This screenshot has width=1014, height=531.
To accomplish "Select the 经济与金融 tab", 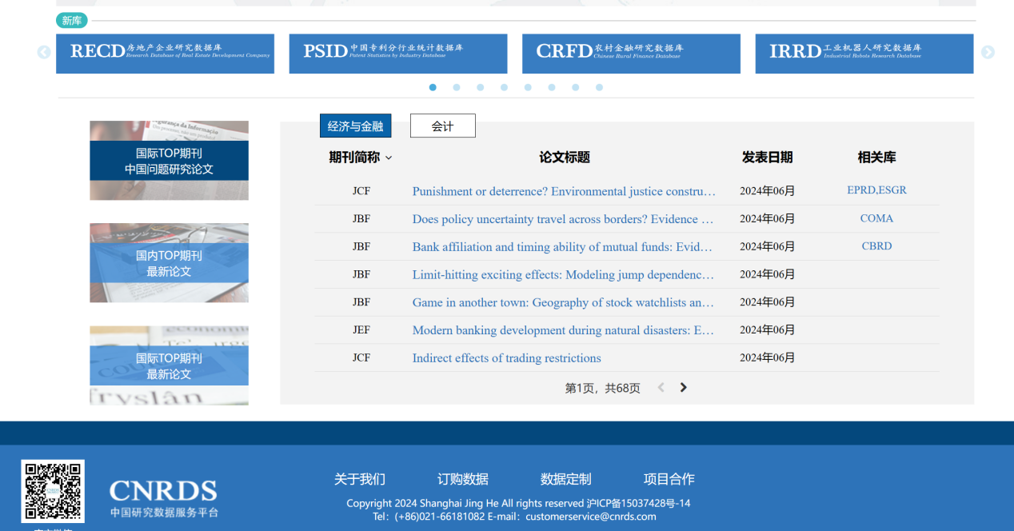I will [x=355, y=126].
